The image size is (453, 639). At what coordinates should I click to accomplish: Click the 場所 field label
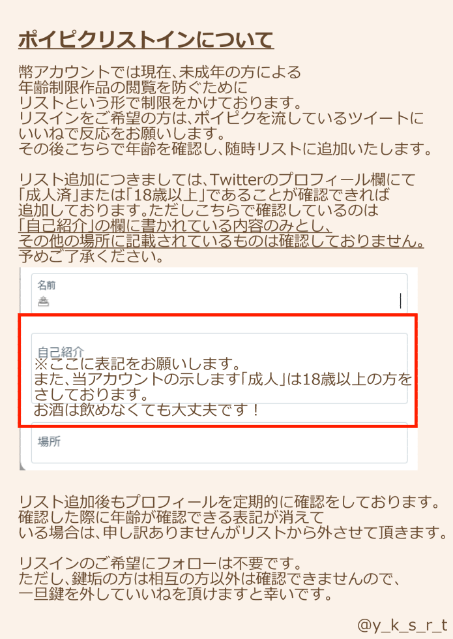[50, 441]
